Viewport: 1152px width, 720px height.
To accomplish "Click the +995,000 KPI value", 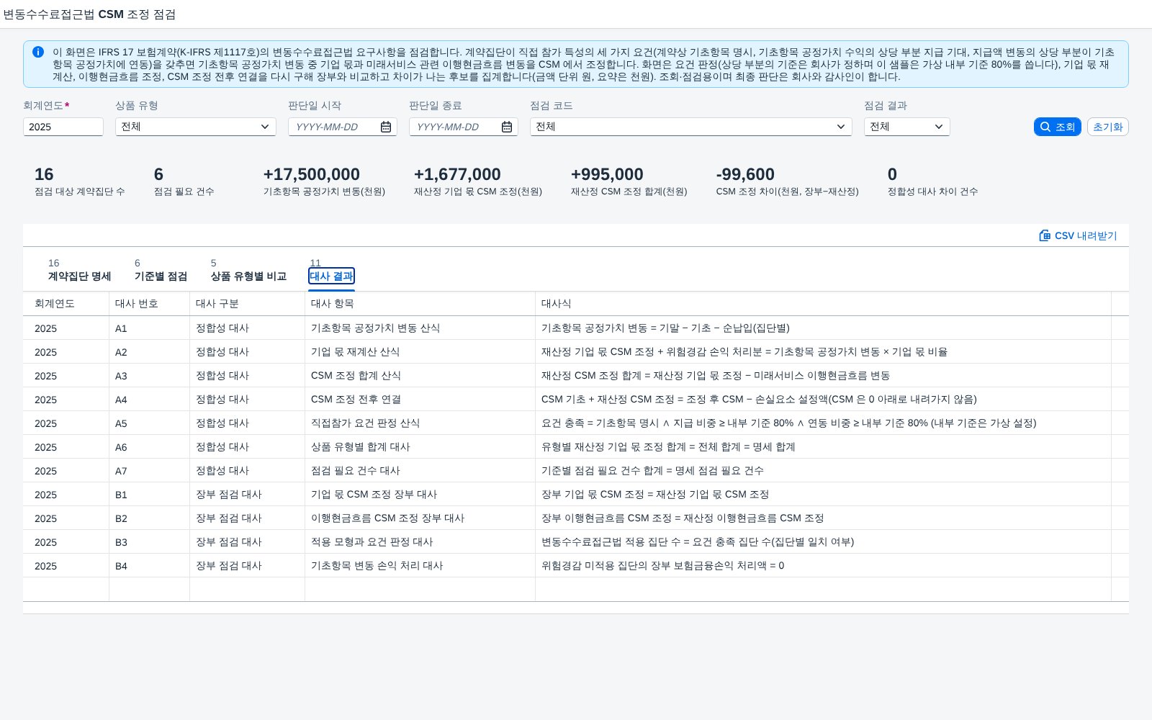I will coord(607,174).
